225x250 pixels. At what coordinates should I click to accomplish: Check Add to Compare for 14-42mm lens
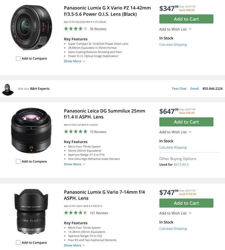click(x=18, y=59)
